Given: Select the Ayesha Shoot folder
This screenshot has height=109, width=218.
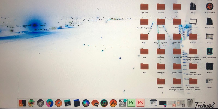Looking at the screenshot, I should coord(177,66).
